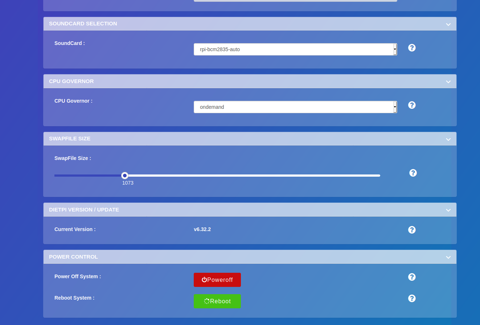The height and width of the screenshot is (325, 480).
Task: Collapse the Power Control panel chevron
Action: [448, 257]
